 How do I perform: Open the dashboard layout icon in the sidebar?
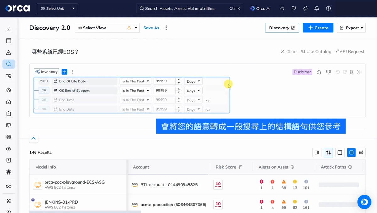click(8, 41)
